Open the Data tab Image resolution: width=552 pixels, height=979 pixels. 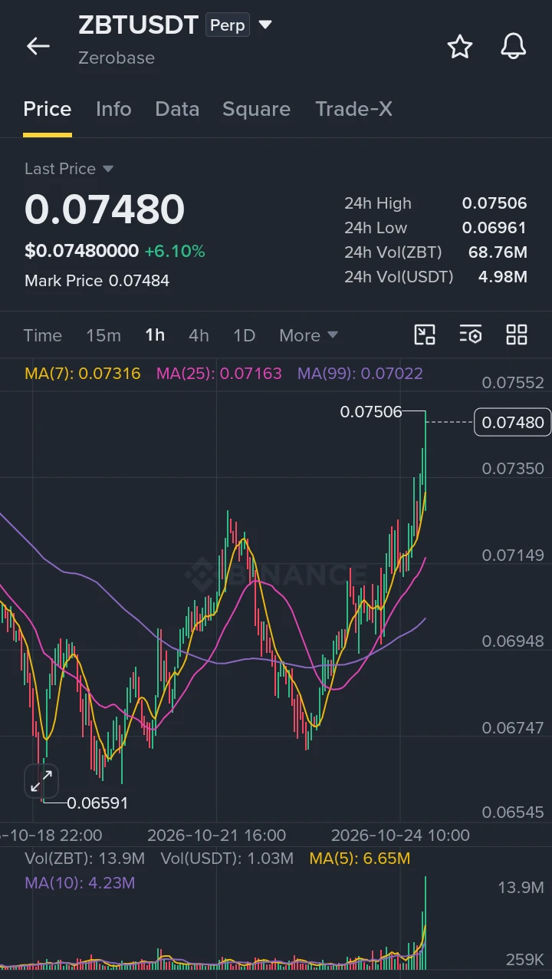pos(177,109)
